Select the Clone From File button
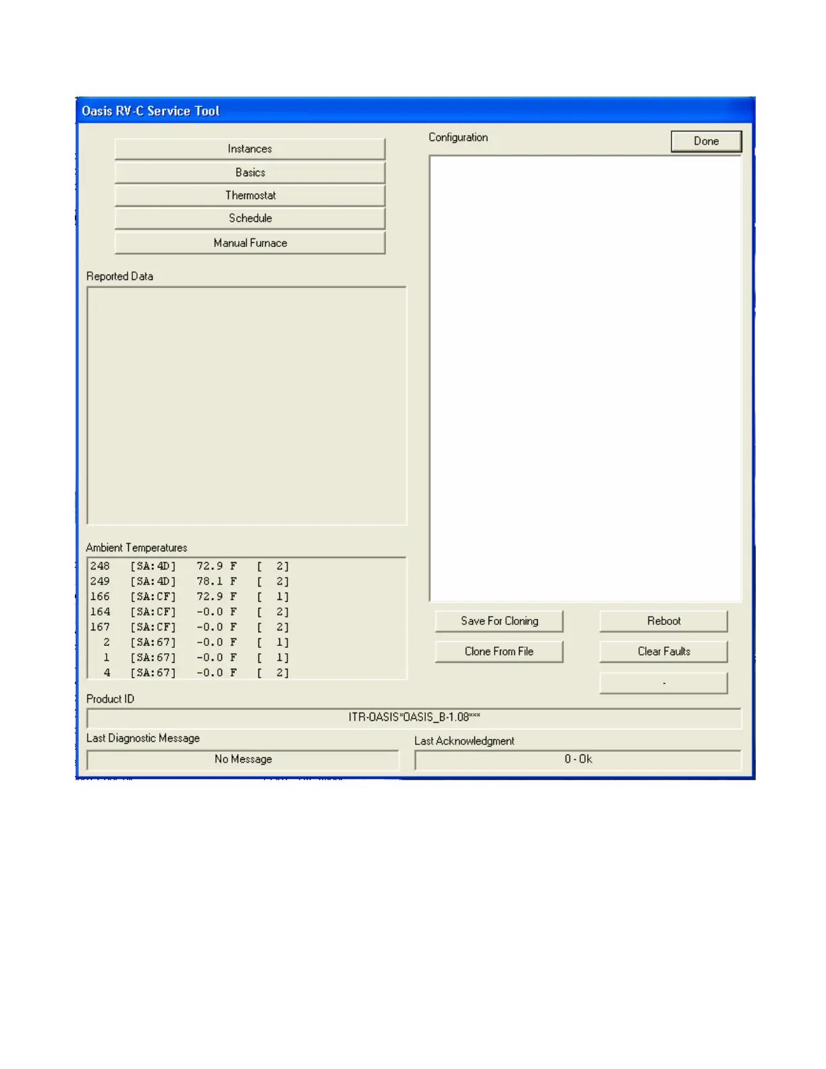 click(499, 651)
